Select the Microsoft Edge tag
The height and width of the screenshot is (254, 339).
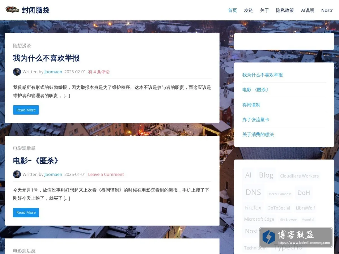(x=259, y=219)
